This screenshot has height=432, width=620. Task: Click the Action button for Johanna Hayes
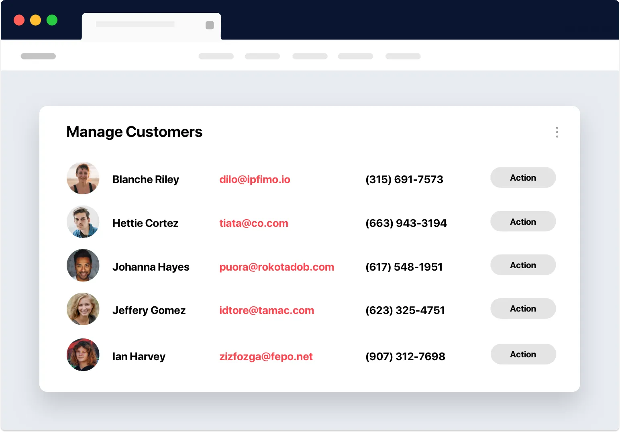(523, 265)
